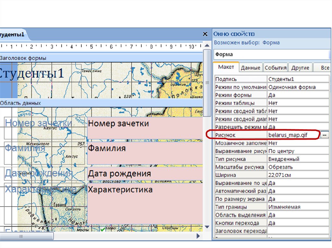This screenshot has height=248, width=332.
Task: Open the События tab in property sheet
Action: [276, 68]
